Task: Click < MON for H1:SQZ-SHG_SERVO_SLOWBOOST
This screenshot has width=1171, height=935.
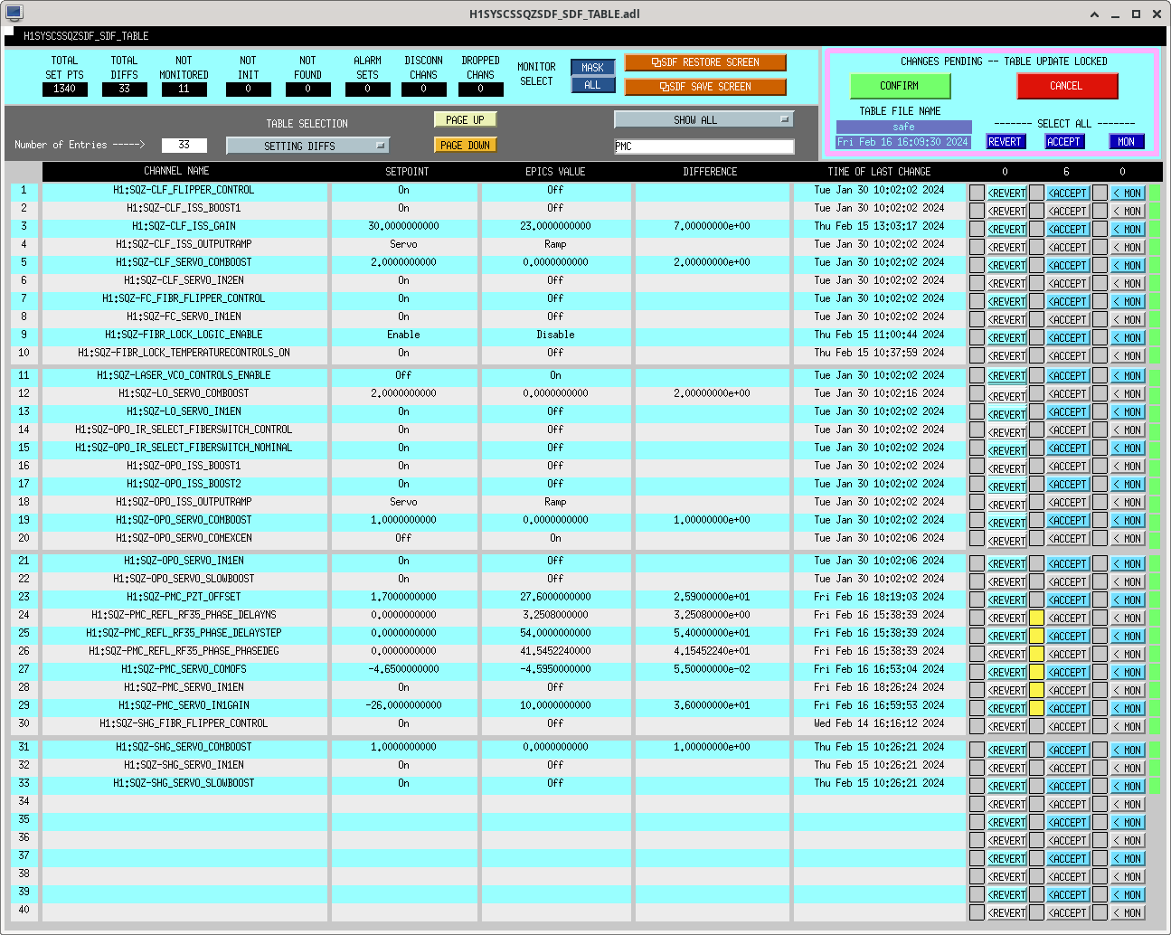Action: click(x=1128, y=786)
